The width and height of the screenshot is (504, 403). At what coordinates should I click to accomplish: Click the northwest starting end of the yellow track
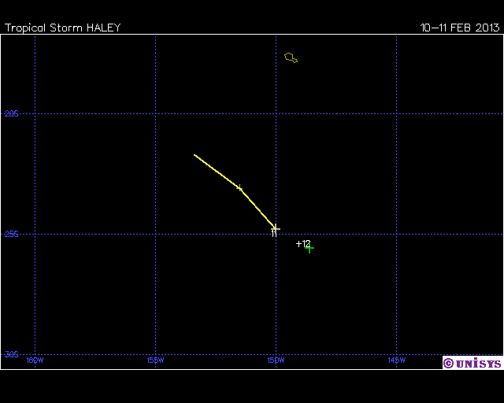(195, 155)
